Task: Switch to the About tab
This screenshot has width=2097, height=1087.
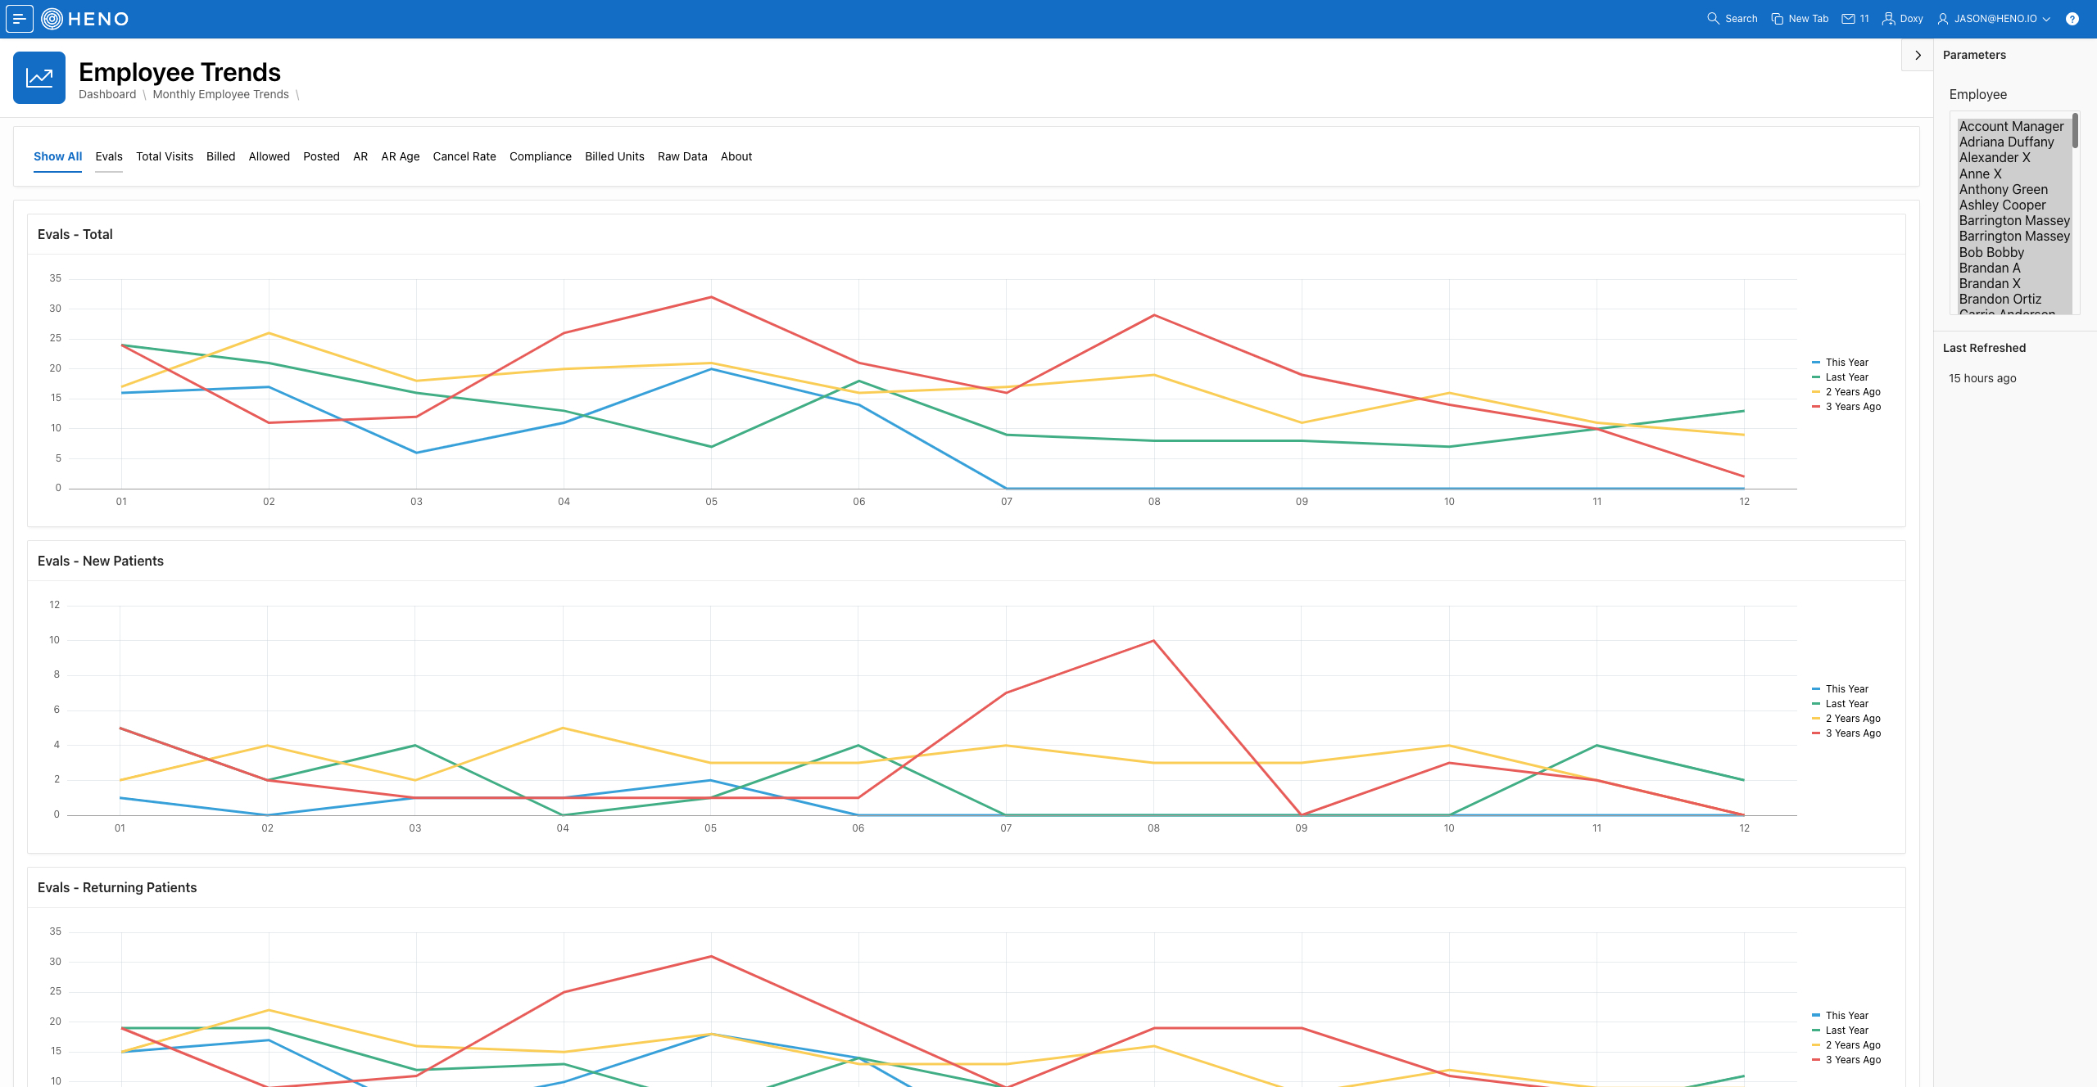Action: pyautogui.click(x=736, y=156)
